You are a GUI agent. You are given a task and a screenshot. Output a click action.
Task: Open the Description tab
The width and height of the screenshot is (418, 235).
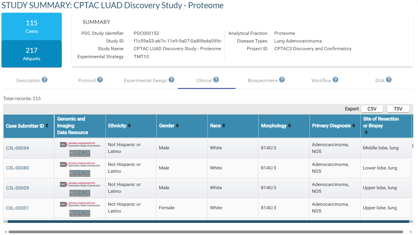[28, 80]
